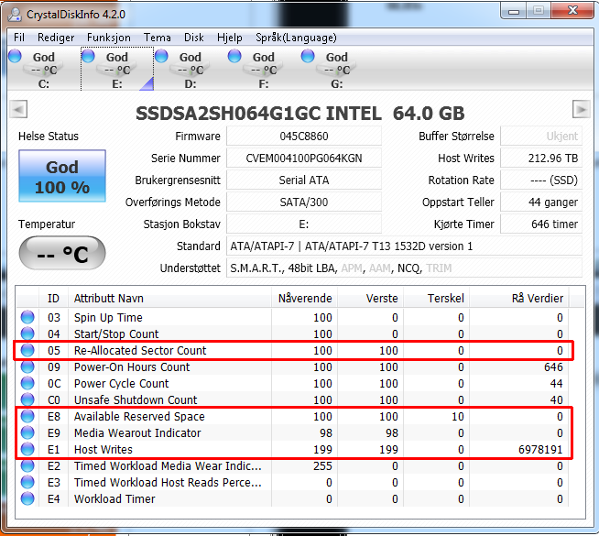Open the Disk menu
This screenshot has width=599, height=536.
tap(193, 38)
